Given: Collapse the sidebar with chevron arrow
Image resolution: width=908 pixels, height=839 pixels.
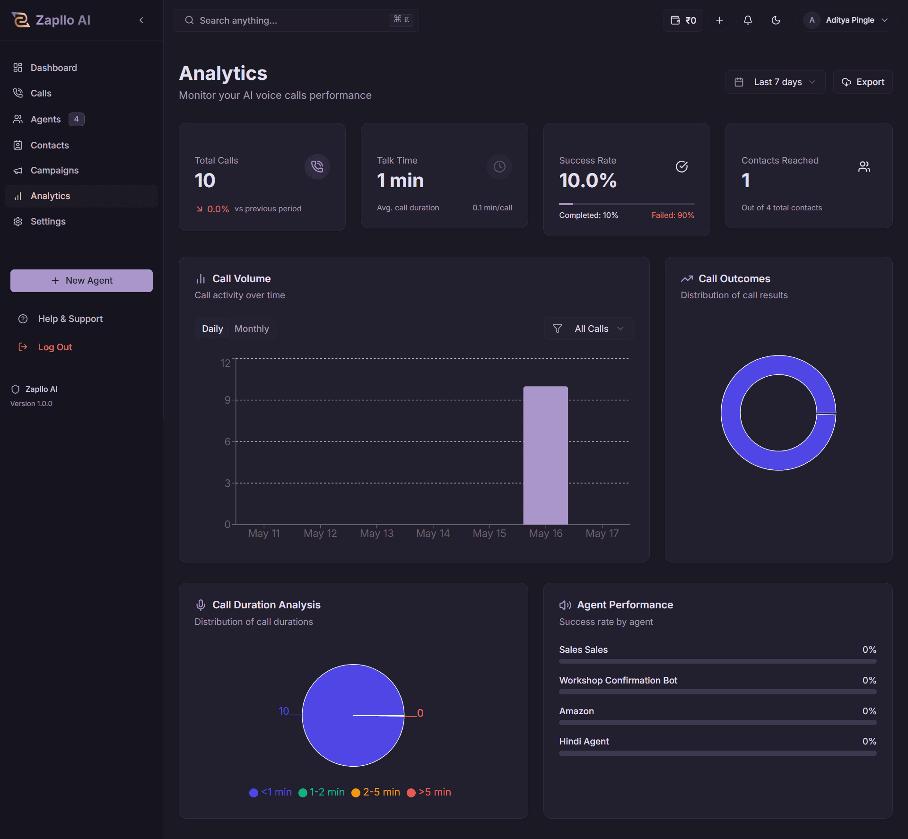Looking at the screenshot, I should click(141, 20).
